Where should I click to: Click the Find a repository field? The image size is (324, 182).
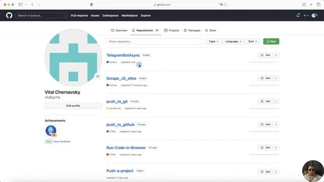[x=154, y=41]
